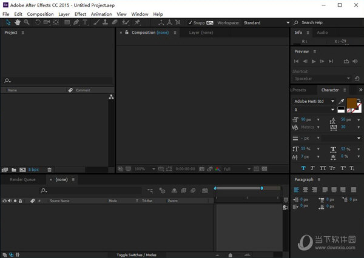Toggle Faux Bold text style
The image size is (364, 258).
tap(303, 168)
